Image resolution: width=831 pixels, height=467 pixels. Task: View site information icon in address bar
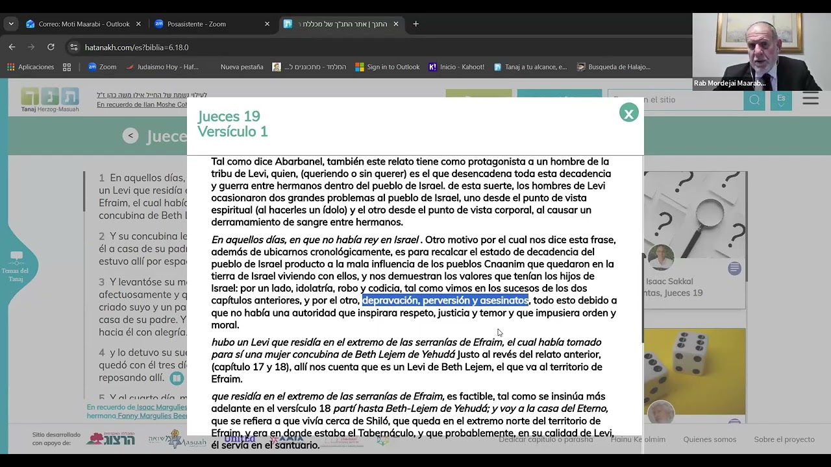(x=73, y=47)
